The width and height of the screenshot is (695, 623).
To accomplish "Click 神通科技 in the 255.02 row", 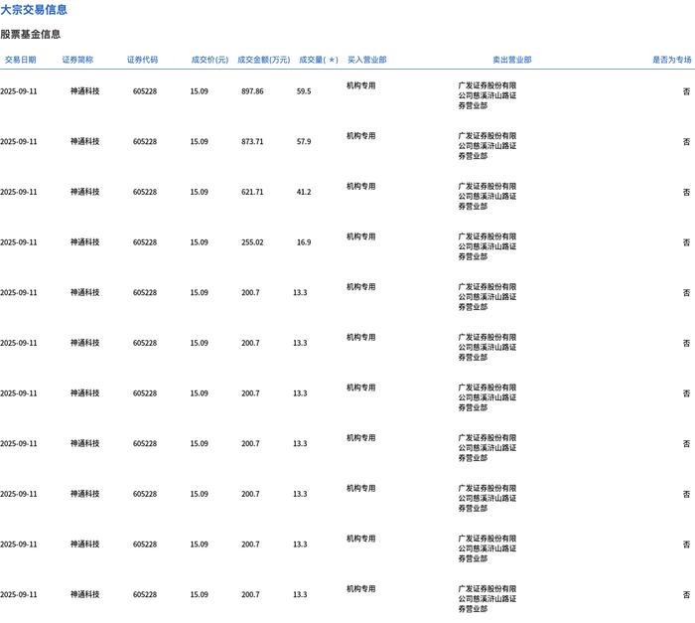I will pos(84,242).
